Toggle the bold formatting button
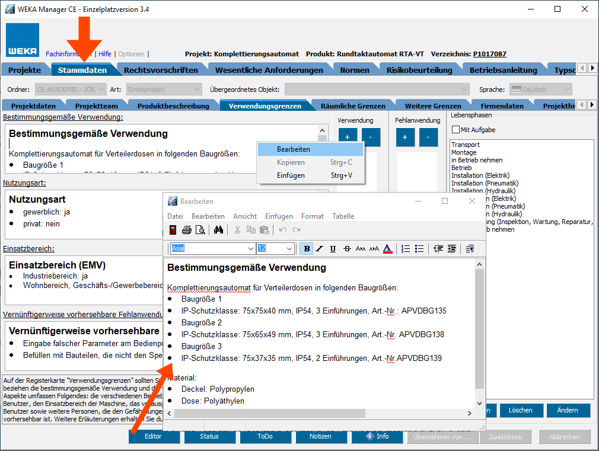 coord(307,249)
